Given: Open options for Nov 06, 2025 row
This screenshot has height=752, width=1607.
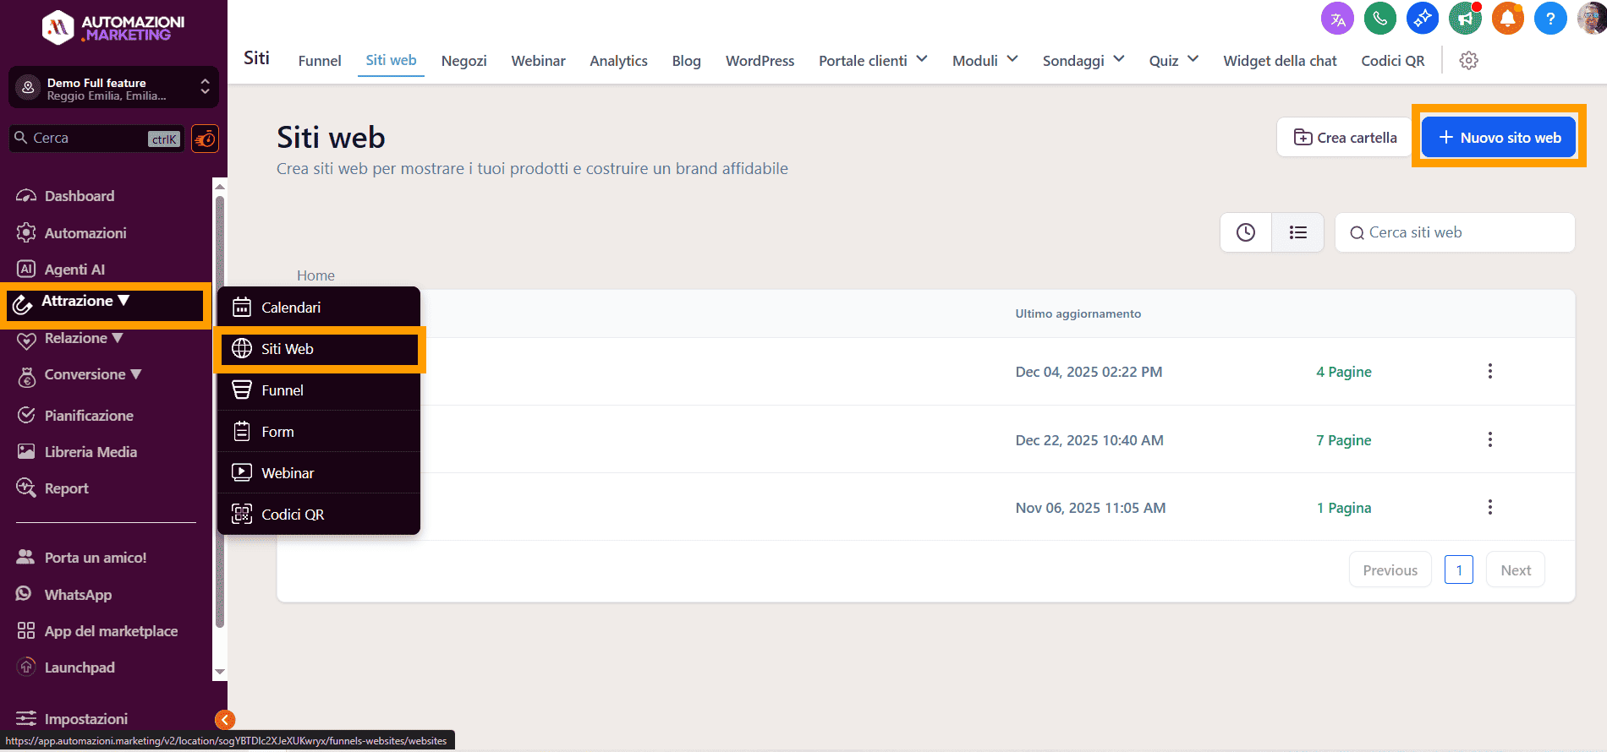Looking at the screenshot, I should [x=1490, y=507].
